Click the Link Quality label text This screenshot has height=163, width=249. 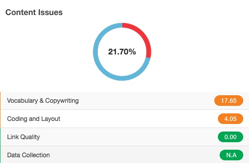click(24, 137)
